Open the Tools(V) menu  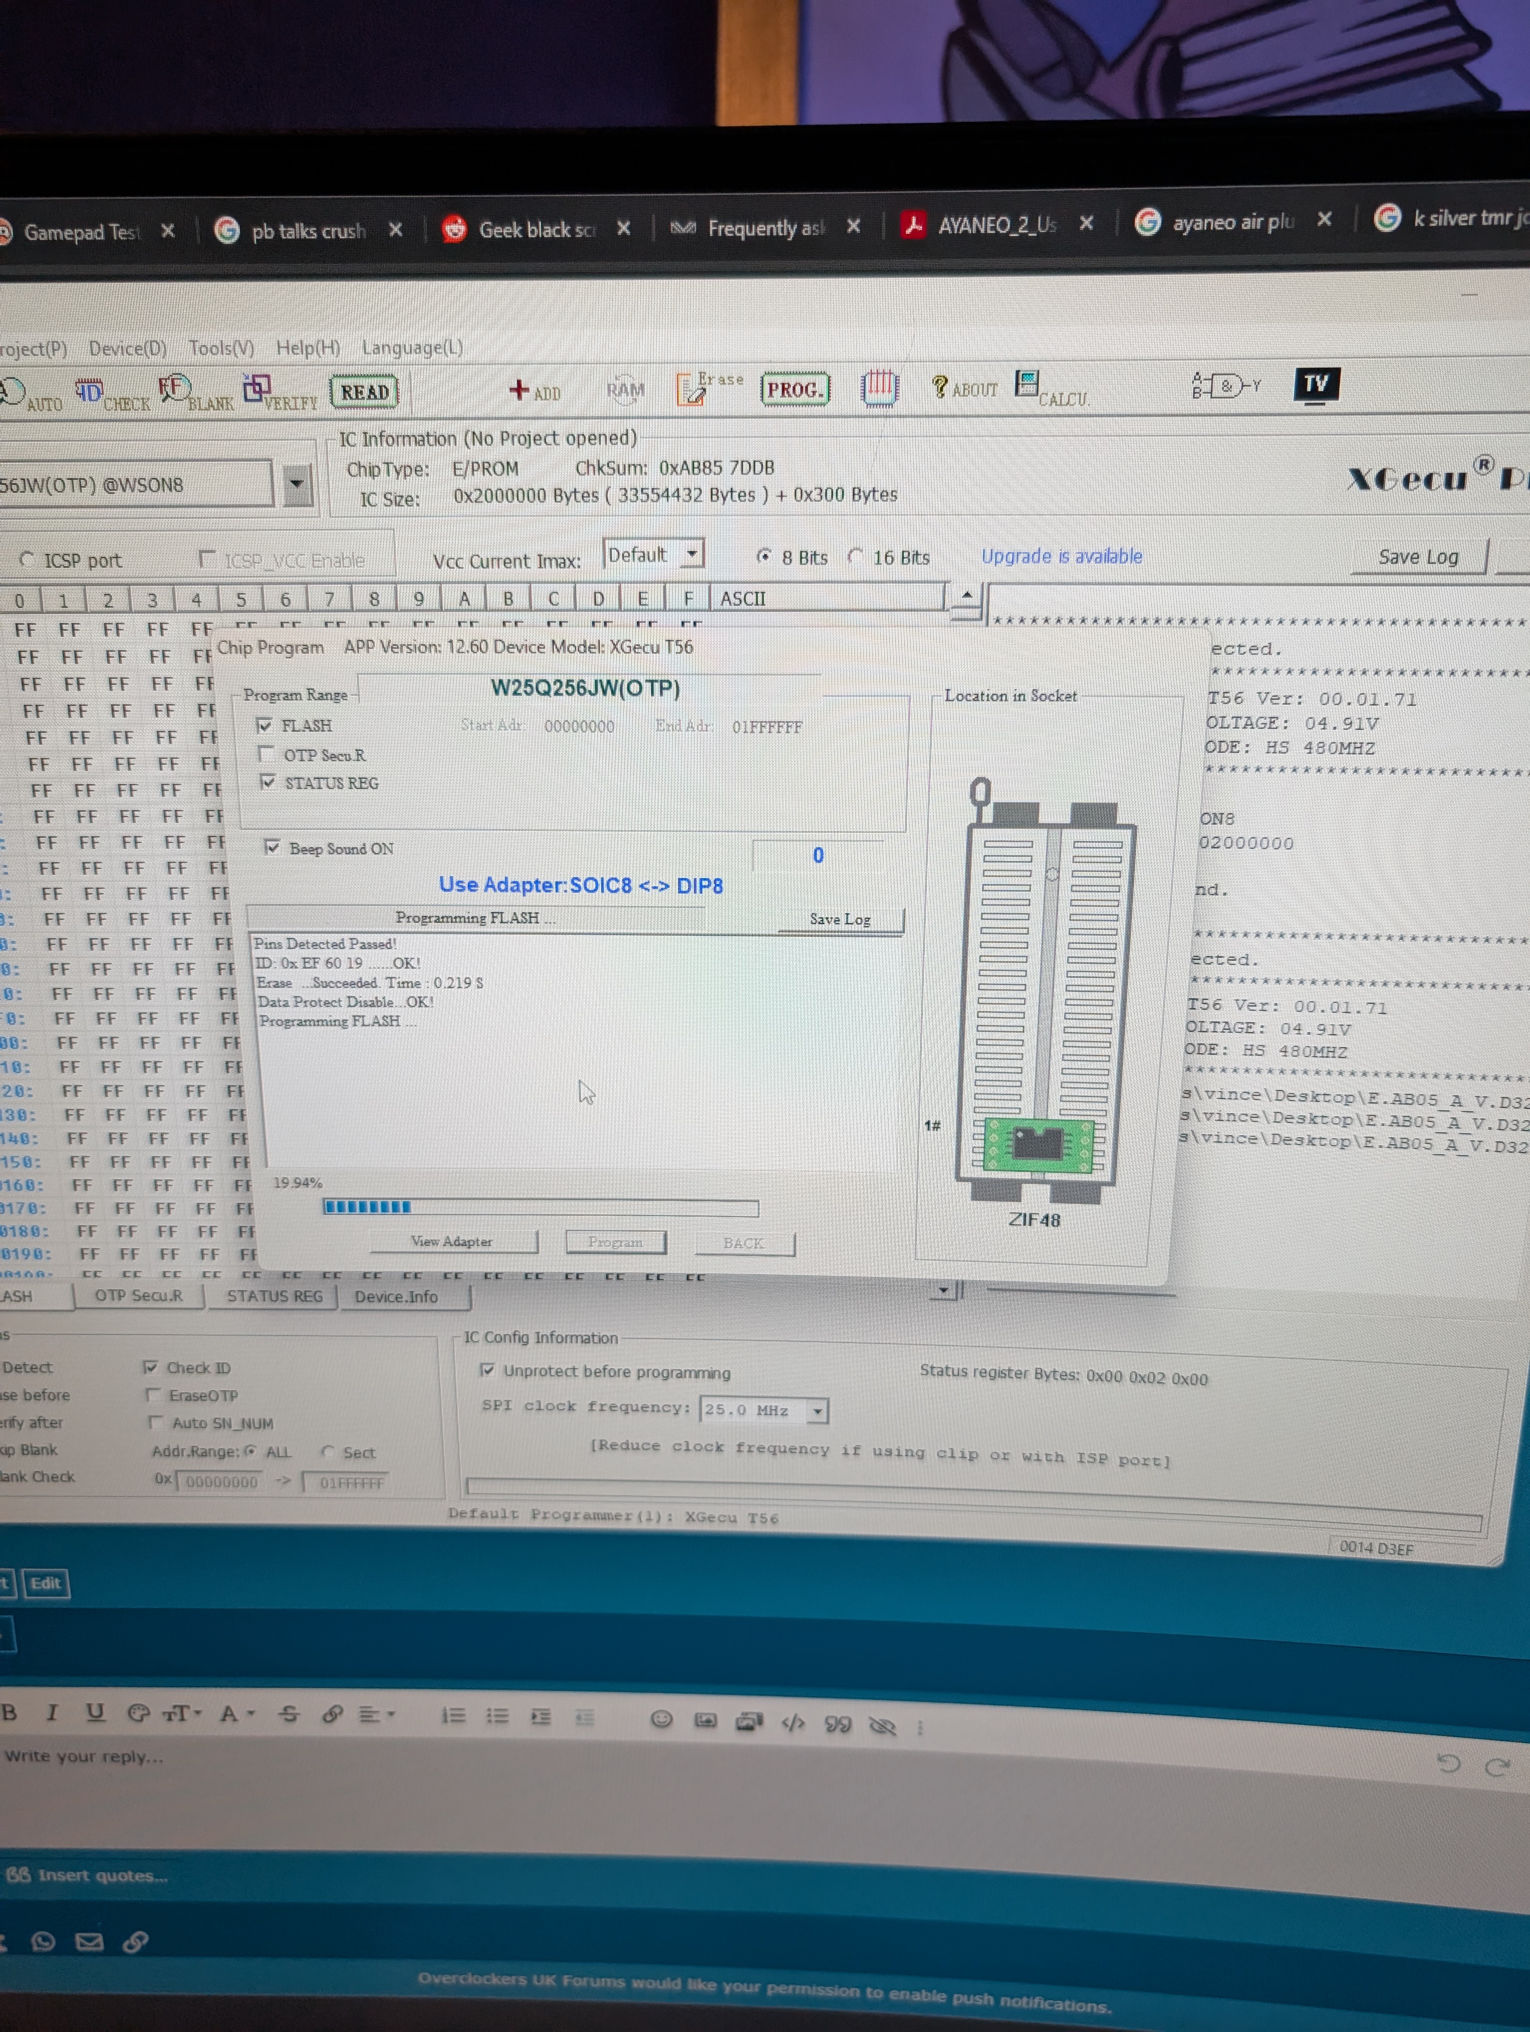click(x=221, y=348)
